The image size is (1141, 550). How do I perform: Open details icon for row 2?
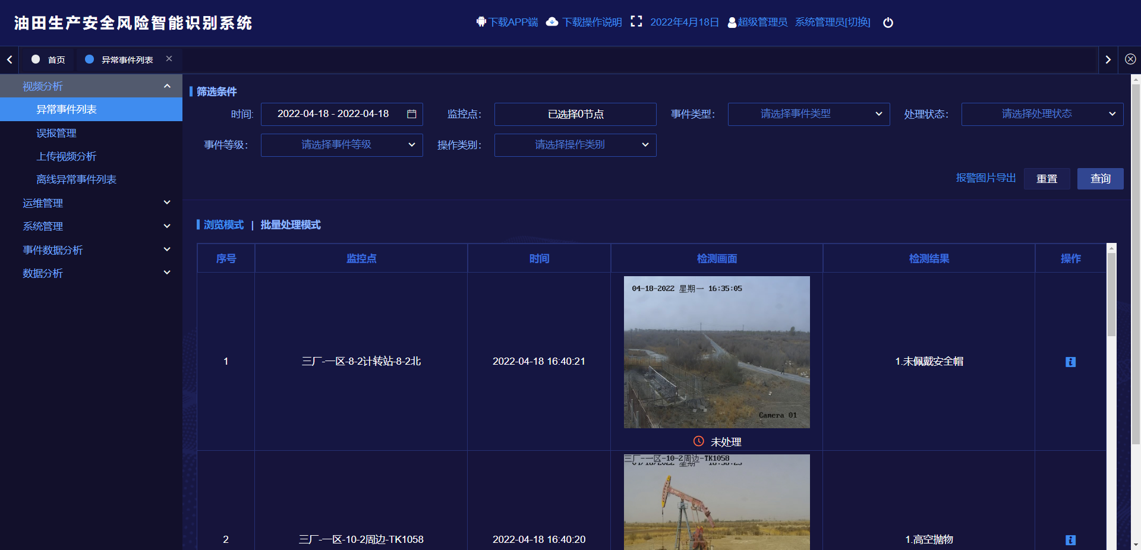click(1070, 540)
